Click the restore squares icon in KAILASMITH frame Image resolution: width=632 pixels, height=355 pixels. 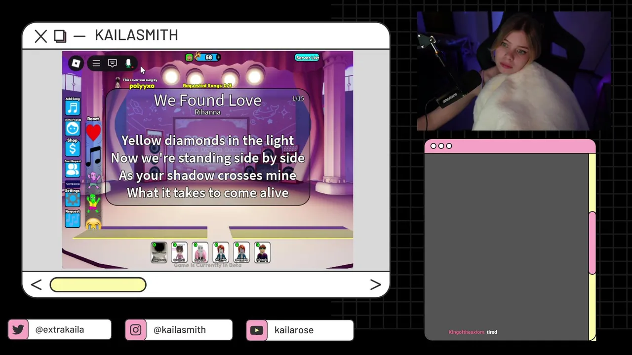60,36
